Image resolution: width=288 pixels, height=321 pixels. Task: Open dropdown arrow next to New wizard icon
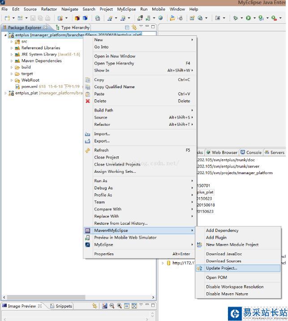pos(13,18)
